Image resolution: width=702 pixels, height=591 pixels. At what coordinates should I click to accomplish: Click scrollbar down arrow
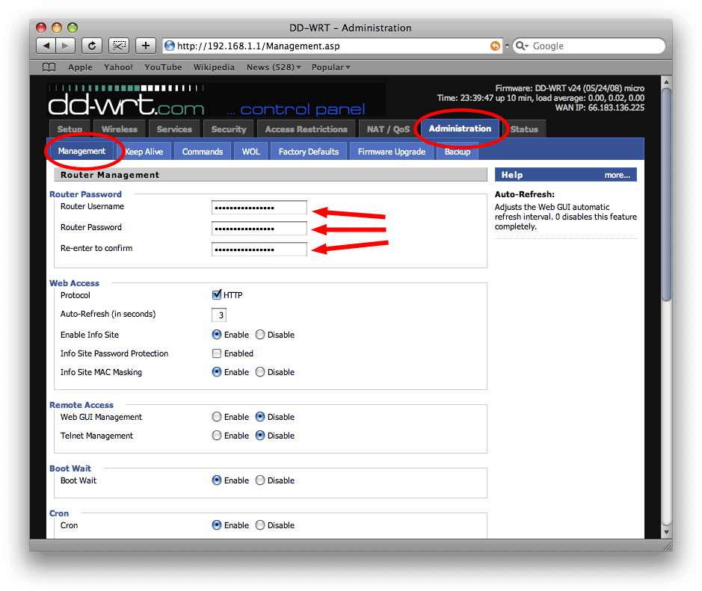coord(666,532)
